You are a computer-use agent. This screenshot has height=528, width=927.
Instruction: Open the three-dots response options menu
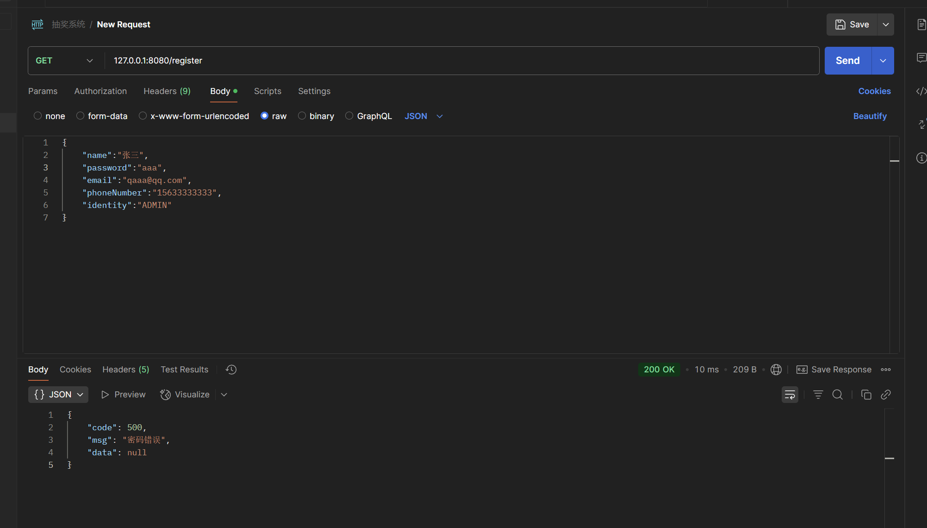886,370
